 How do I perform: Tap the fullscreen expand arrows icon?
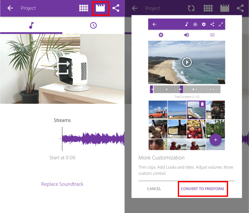(221, 24)
